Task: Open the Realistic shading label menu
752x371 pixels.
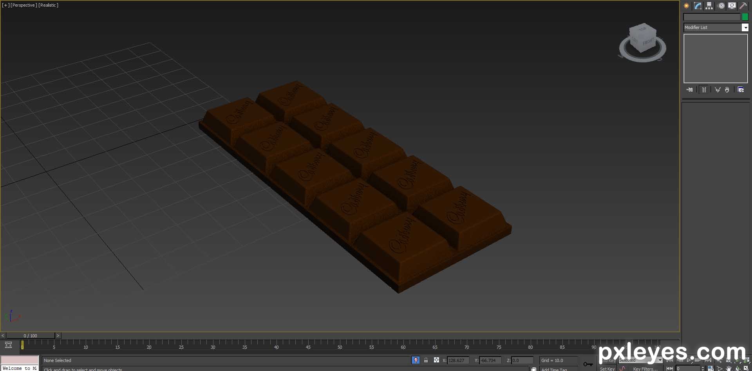Action: tap(48, 5)
